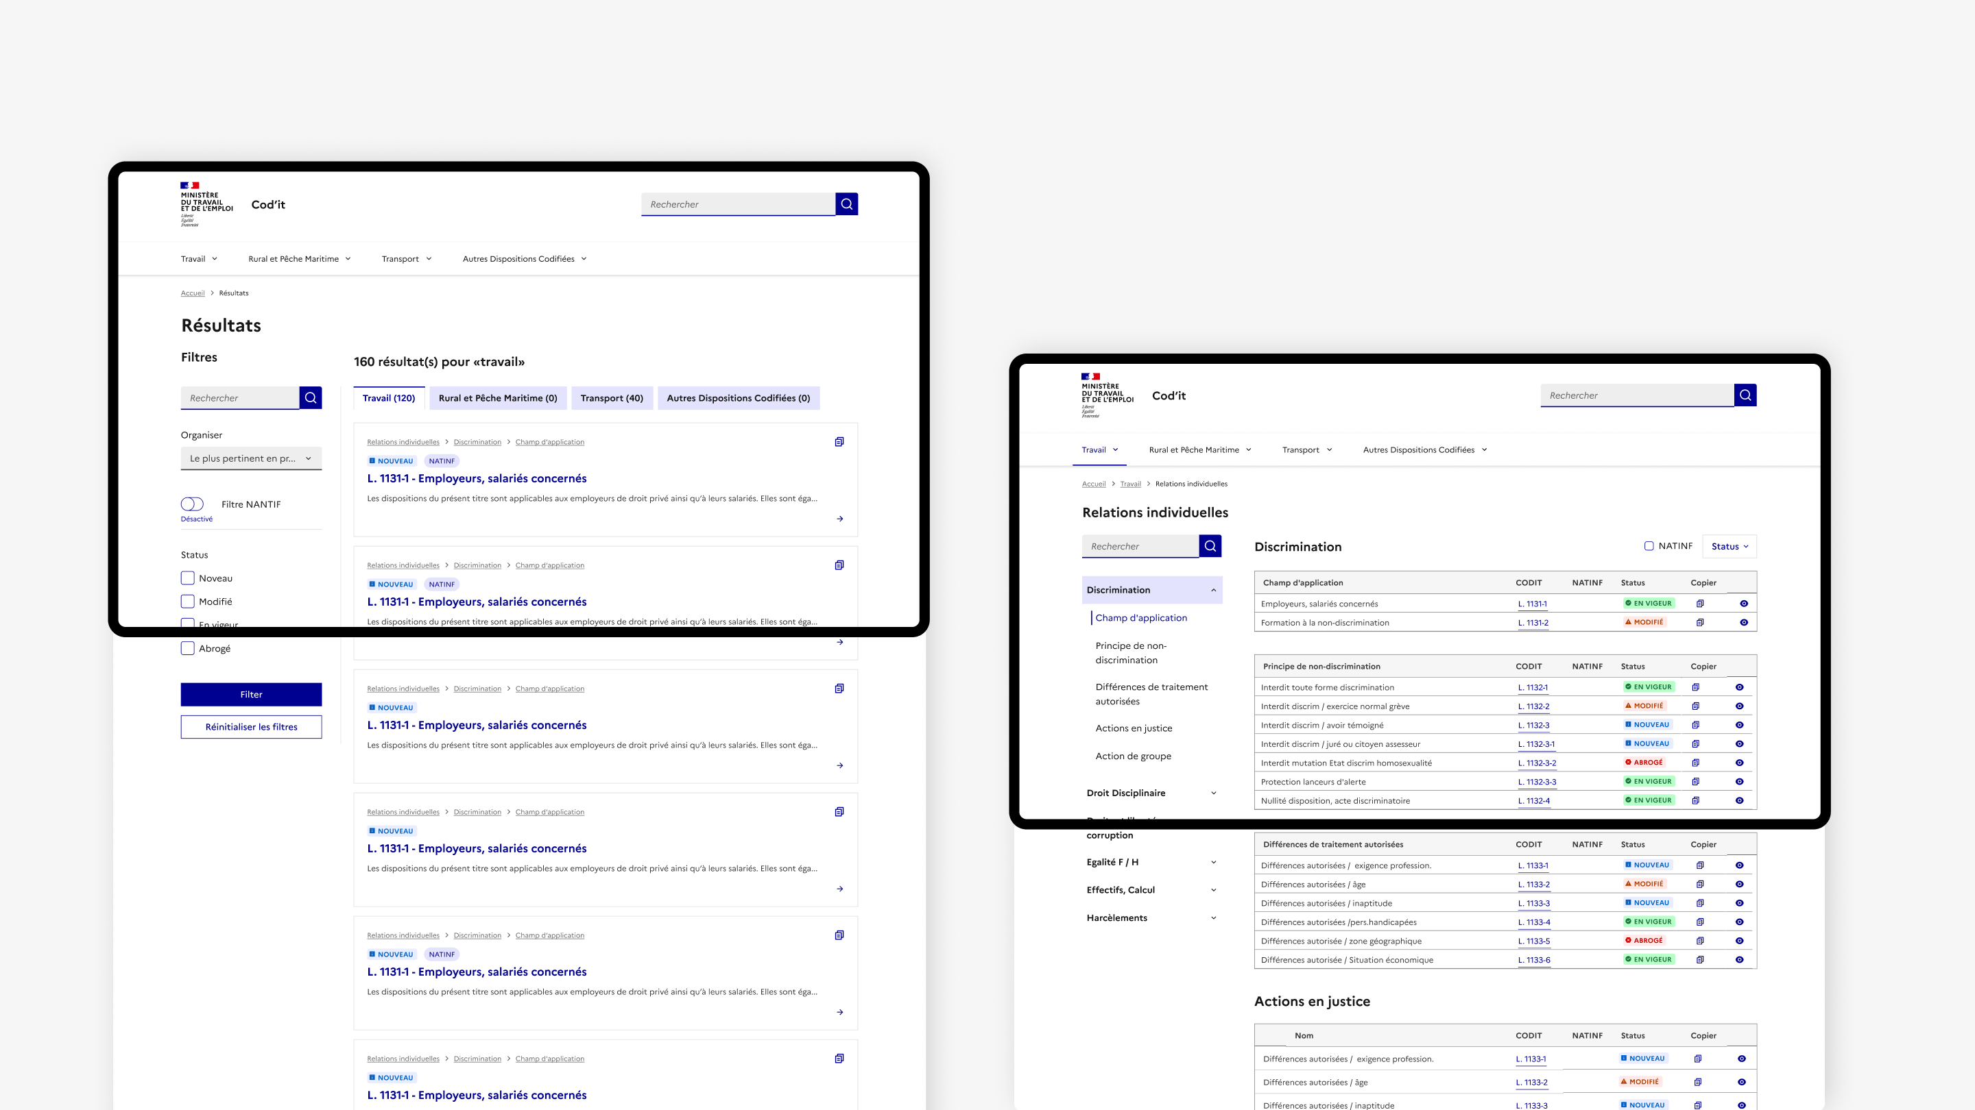Click the eye icon for Différences autorisée / zone géographique

(1739, 941)
